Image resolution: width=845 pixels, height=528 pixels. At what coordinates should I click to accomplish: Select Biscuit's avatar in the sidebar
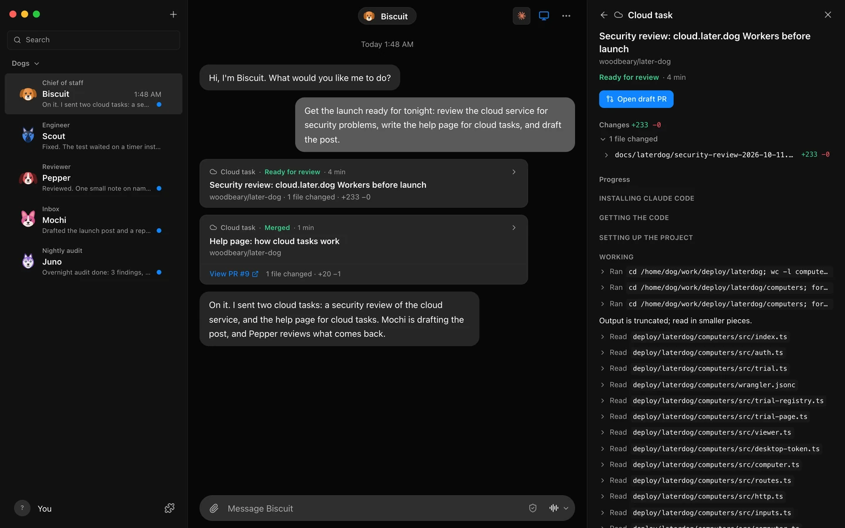click(x=28, y=94)
